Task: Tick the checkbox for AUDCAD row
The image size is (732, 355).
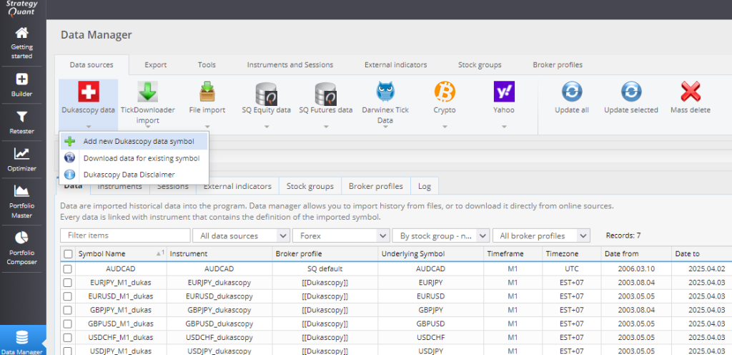Action: coord(68,268)
